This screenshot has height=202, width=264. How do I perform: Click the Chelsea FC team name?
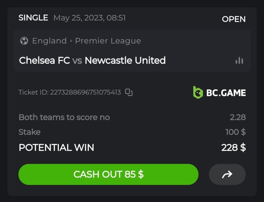click(44, 60)
